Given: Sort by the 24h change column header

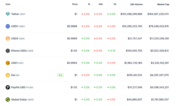Looking at the screenshot, I should 101,4.
